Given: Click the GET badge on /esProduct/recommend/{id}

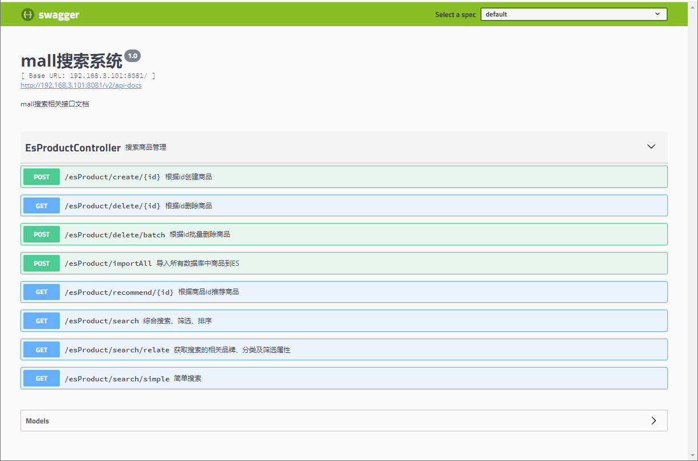Looking at the screenshot, I should pos(40,292).
